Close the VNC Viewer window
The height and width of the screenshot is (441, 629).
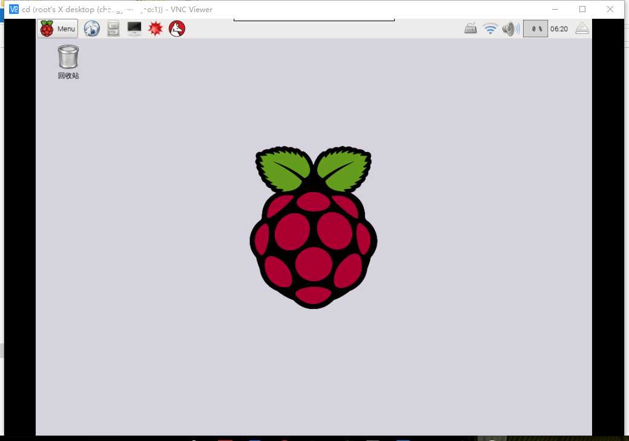610,9
